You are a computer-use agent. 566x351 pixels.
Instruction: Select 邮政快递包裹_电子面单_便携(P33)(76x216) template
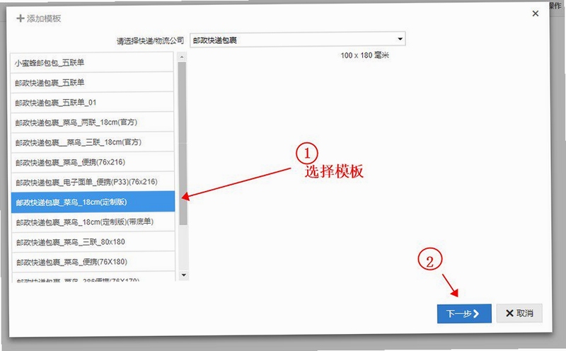pyautogui.click(x=93, y=182)
